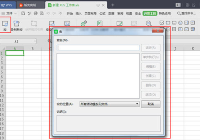The image size is (200, 140).
Task: Switch to the 视图 (View) ribbon tab
Action: pyautogui.click(x=129, y=13)
